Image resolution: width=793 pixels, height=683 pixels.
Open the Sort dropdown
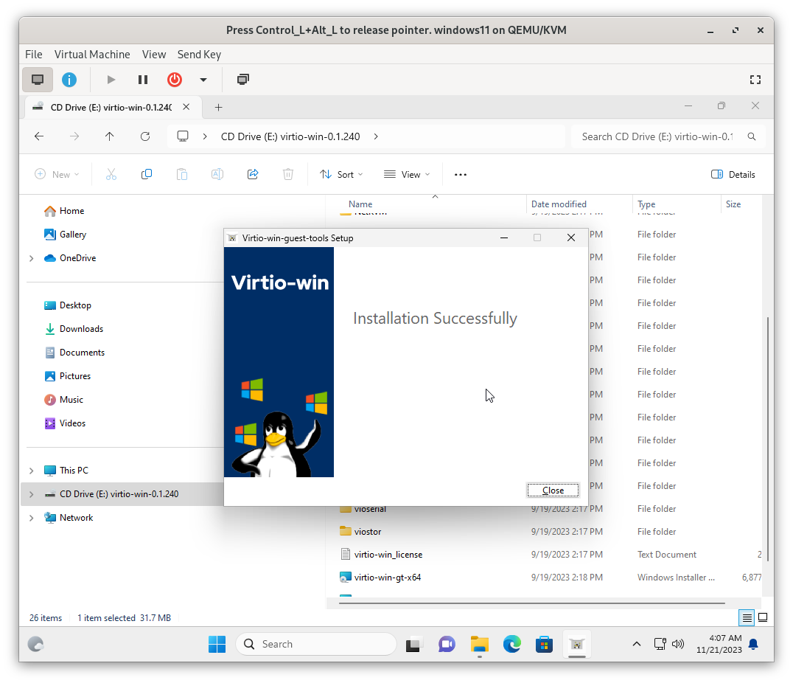(x=341, y=174)
